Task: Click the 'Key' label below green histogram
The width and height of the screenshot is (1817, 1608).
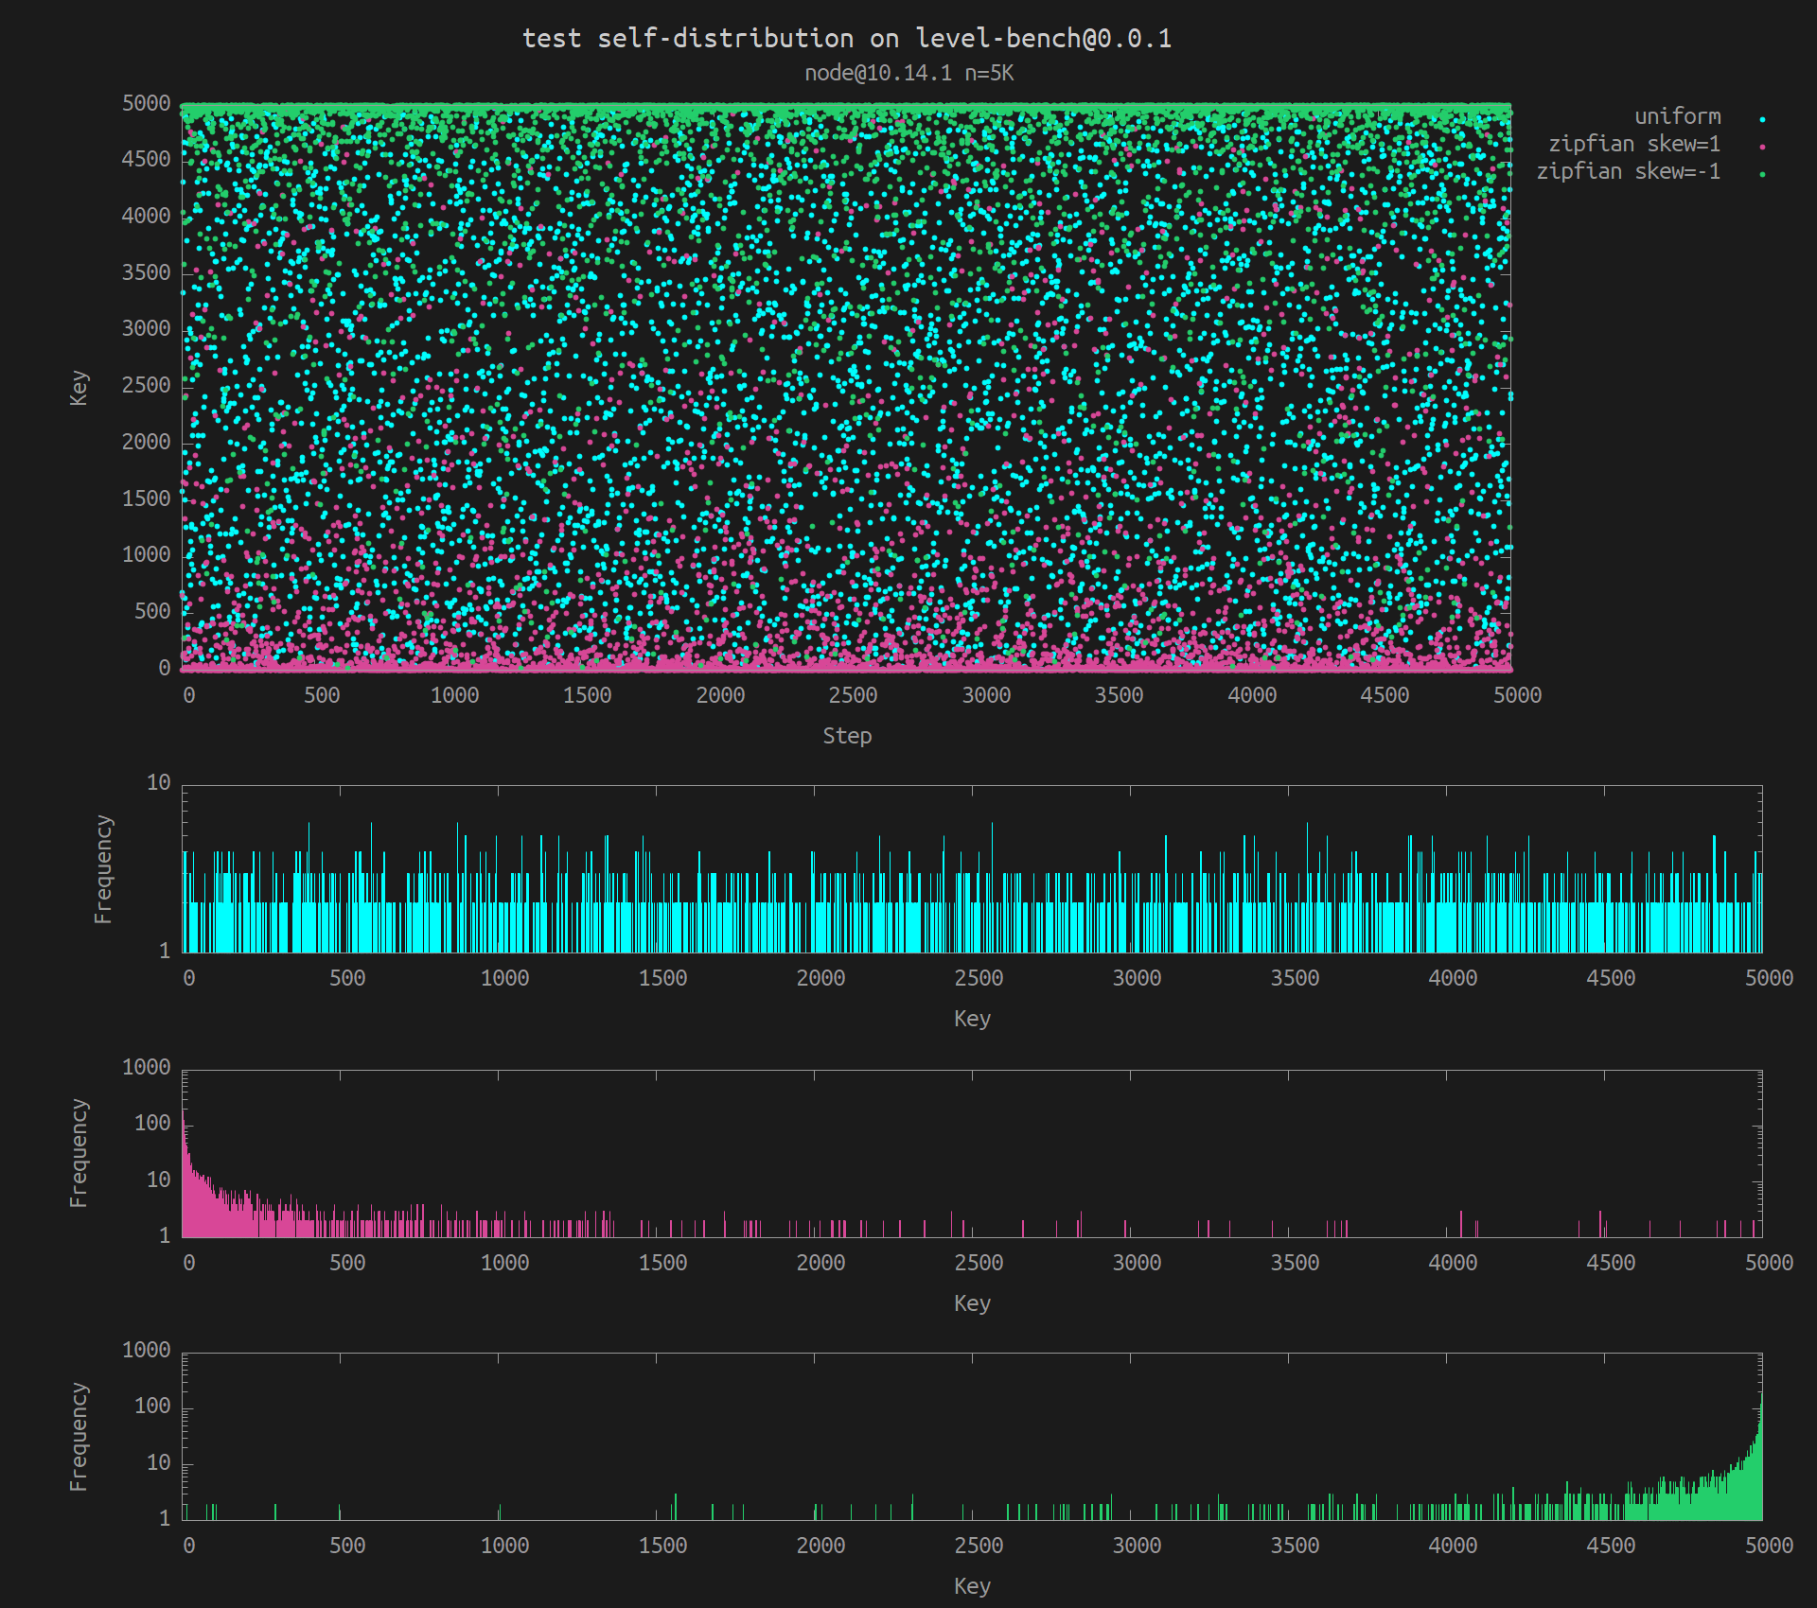Action: 972,1586
